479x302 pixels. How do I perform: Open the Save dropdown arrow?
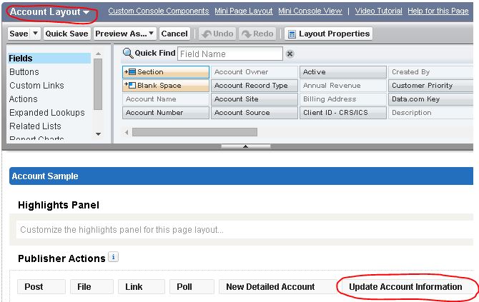[36, 33]
